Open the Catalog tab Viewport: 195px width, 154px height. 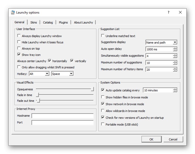coord(48,22)
